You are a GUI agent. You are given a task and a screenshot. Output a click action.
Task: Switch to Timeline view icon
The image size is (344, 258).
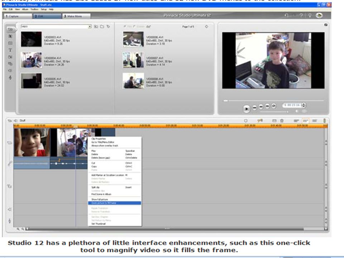click(305, 120)
